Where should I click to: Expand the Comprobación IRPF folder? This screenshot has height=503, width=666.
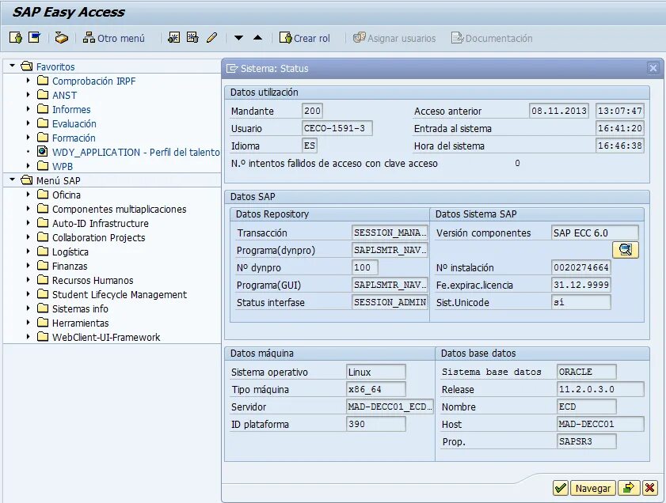(x=28, y=80)
